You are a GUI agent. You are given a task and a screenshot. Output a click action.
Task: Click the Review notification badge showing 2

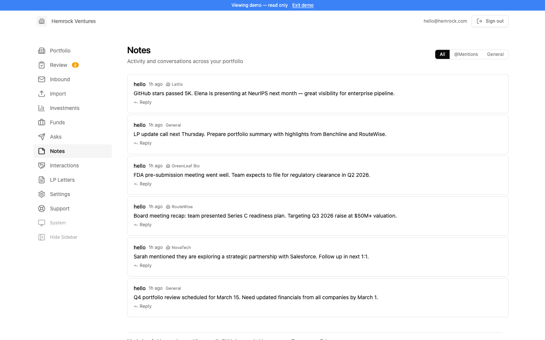pos(75,65)
